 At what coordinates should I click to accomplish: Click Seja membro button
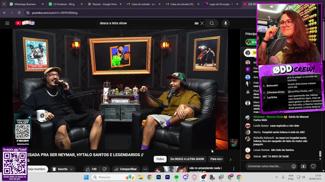coord(37,169)
